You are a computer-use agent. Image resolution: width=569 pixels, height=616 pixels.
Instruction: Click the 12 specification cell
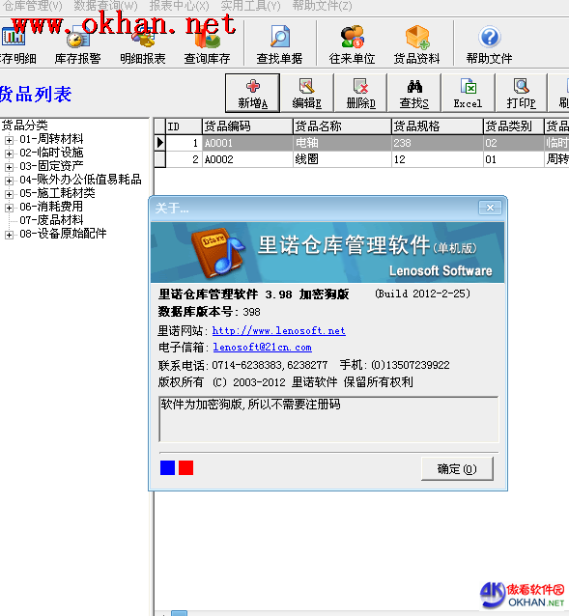pos(438,159)
